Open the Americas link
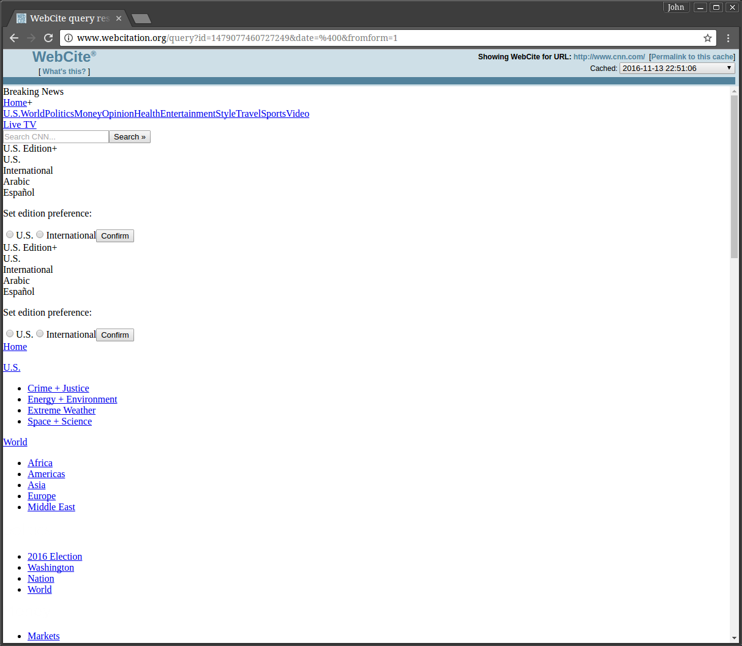This screenshot has width=742, height=646. [46, 474]
